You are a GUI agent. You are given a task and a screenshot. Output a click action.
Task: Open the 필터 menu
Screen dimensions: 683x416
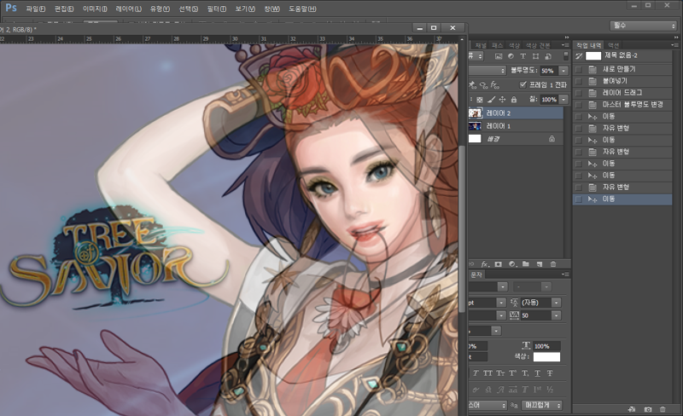tap(217, 9)
